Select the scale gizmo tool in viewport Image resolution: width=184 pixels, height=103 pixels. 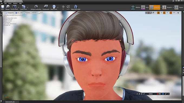click(x=151, y=13)
